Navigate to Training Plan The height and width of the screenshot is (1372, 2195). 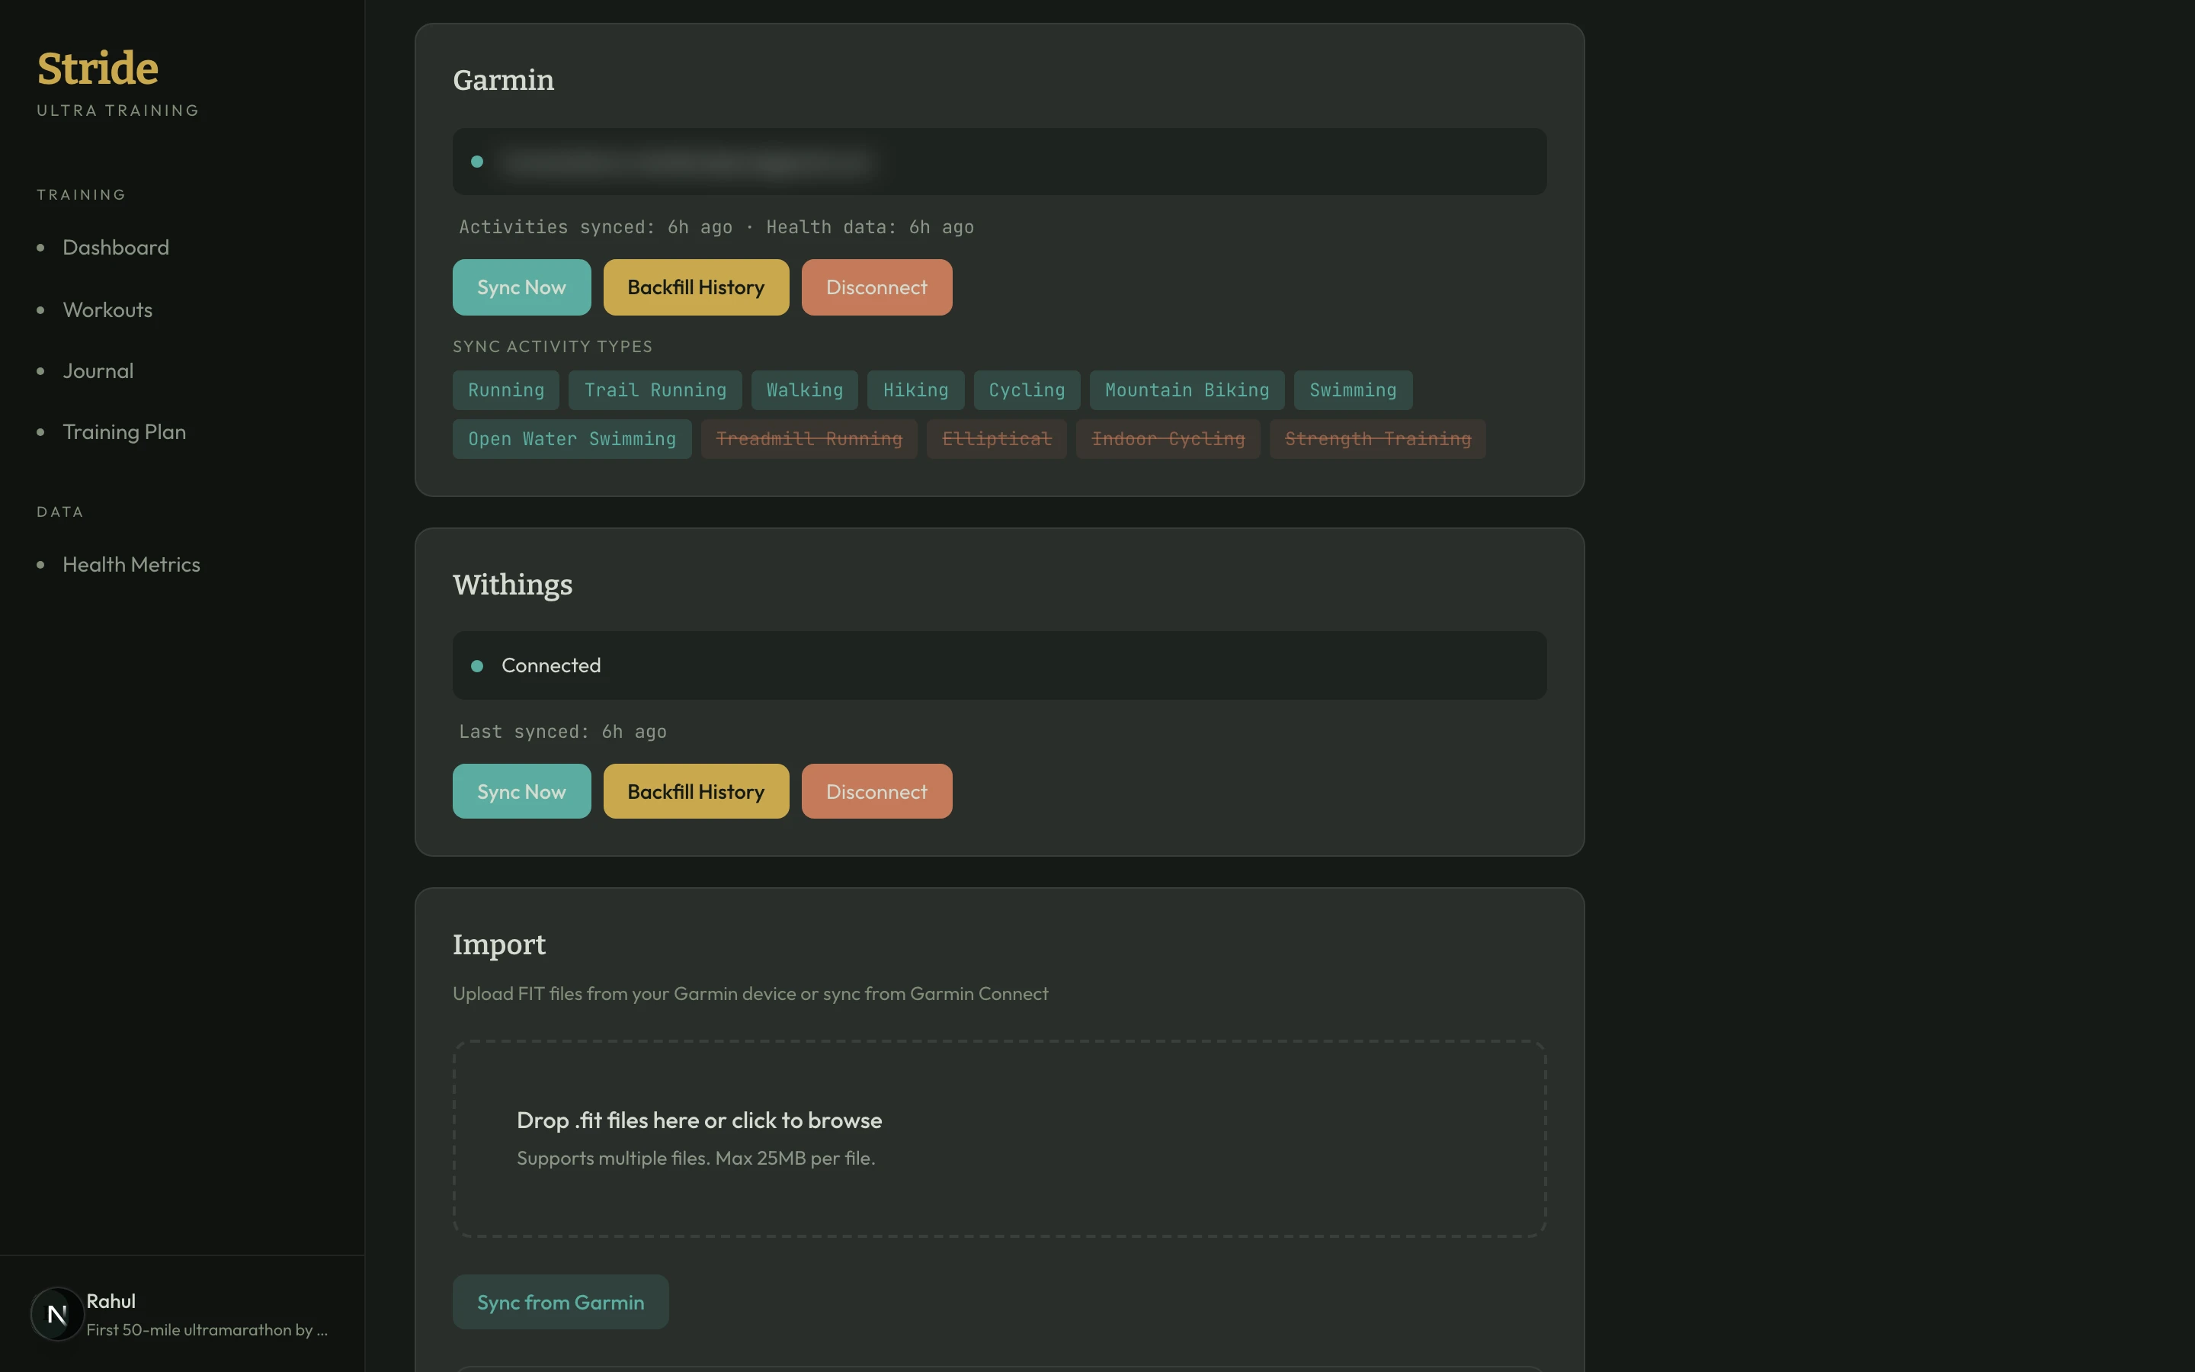124,432
